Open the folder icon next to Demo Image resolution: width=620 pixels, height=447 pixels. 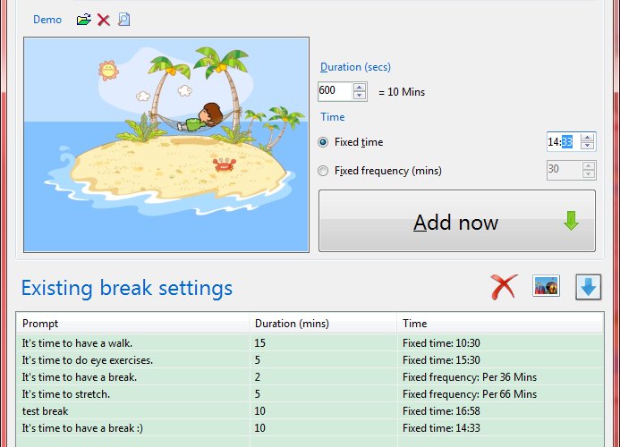(x=84, y=20)
